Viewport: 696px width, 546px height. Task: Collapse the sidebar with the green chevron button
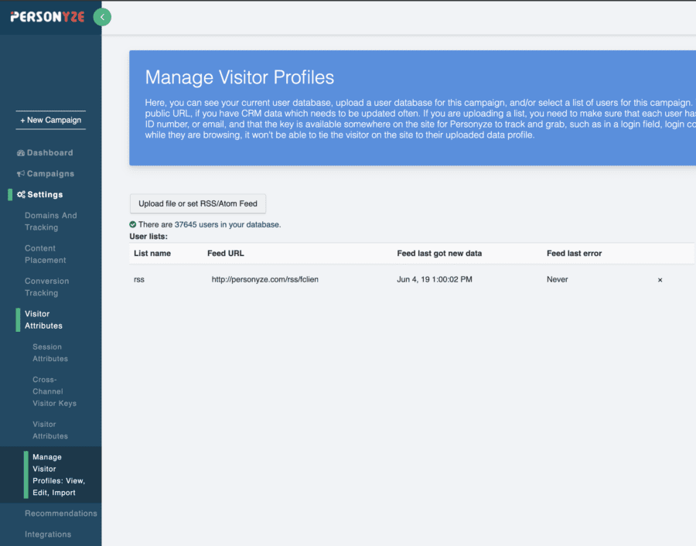tap(102, 17)
